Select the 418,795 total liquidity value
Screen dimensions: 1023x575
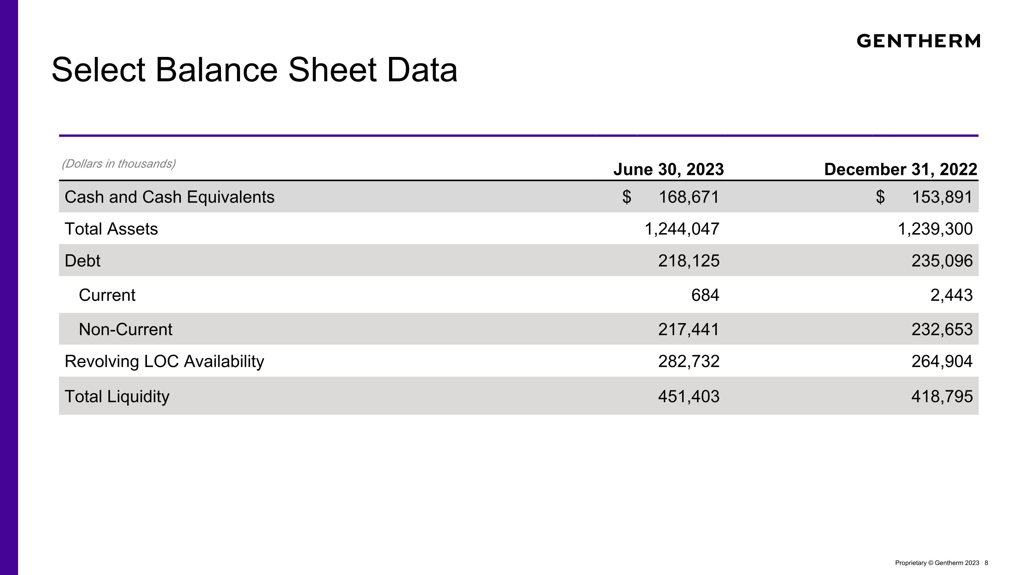pyautogui.click(x=942, y=396)
